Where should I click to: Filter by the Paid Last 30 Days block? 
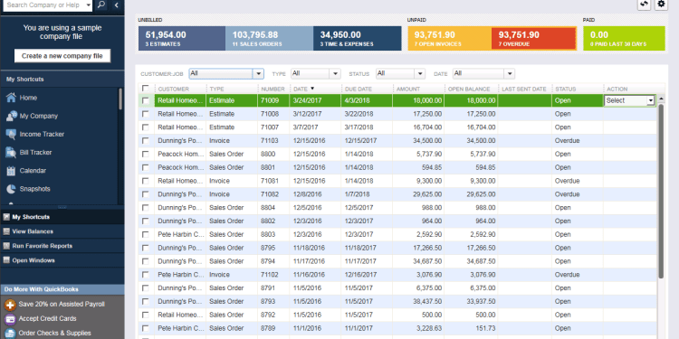(x=624, y=39)
